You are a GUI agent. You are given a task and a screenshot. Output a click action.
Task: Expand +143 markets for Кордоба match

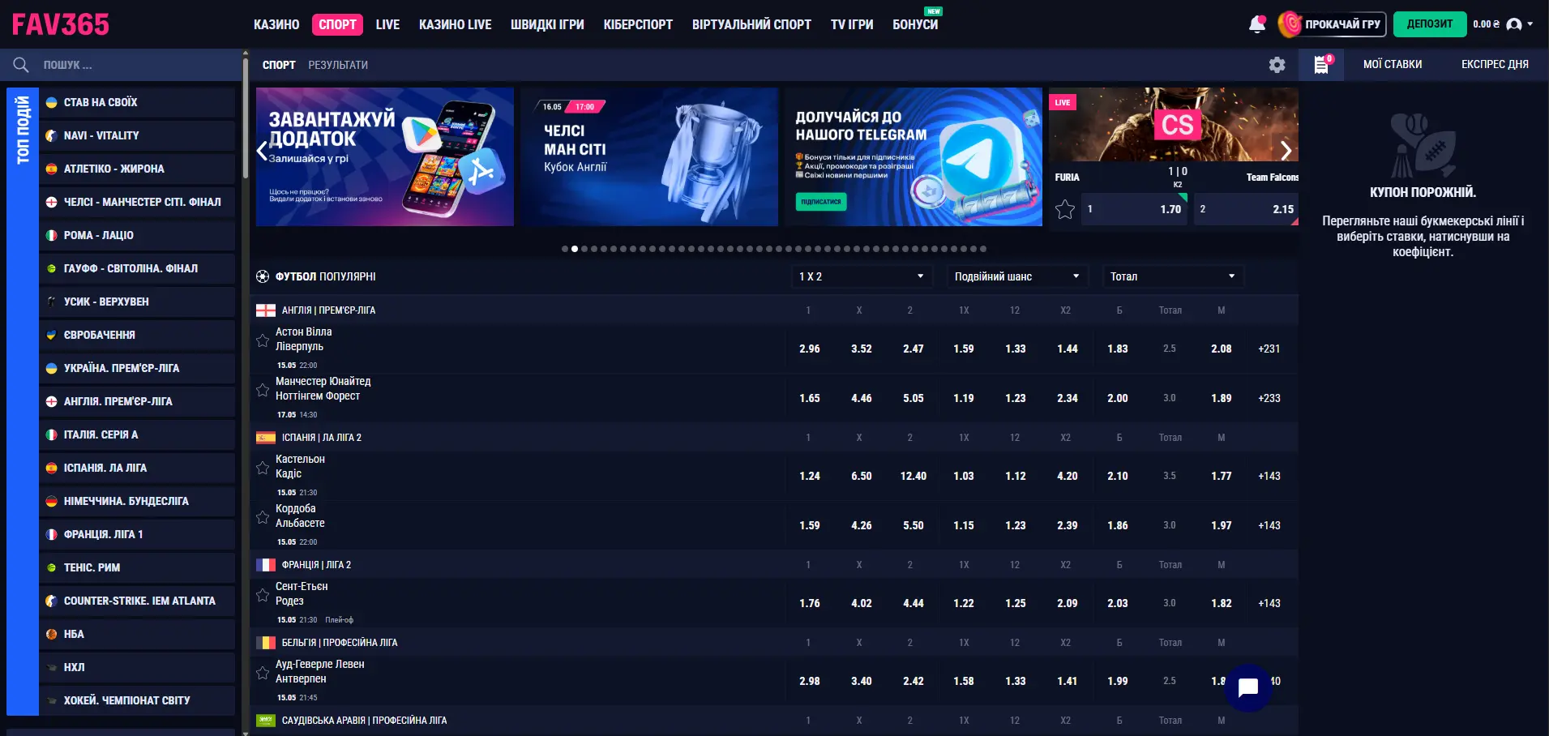click(x=1269, y=525)
